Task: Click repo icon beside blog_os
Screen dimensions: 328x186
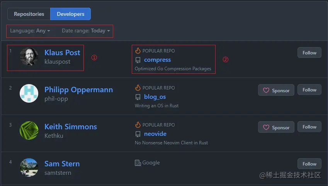Action: pos(138,97)
